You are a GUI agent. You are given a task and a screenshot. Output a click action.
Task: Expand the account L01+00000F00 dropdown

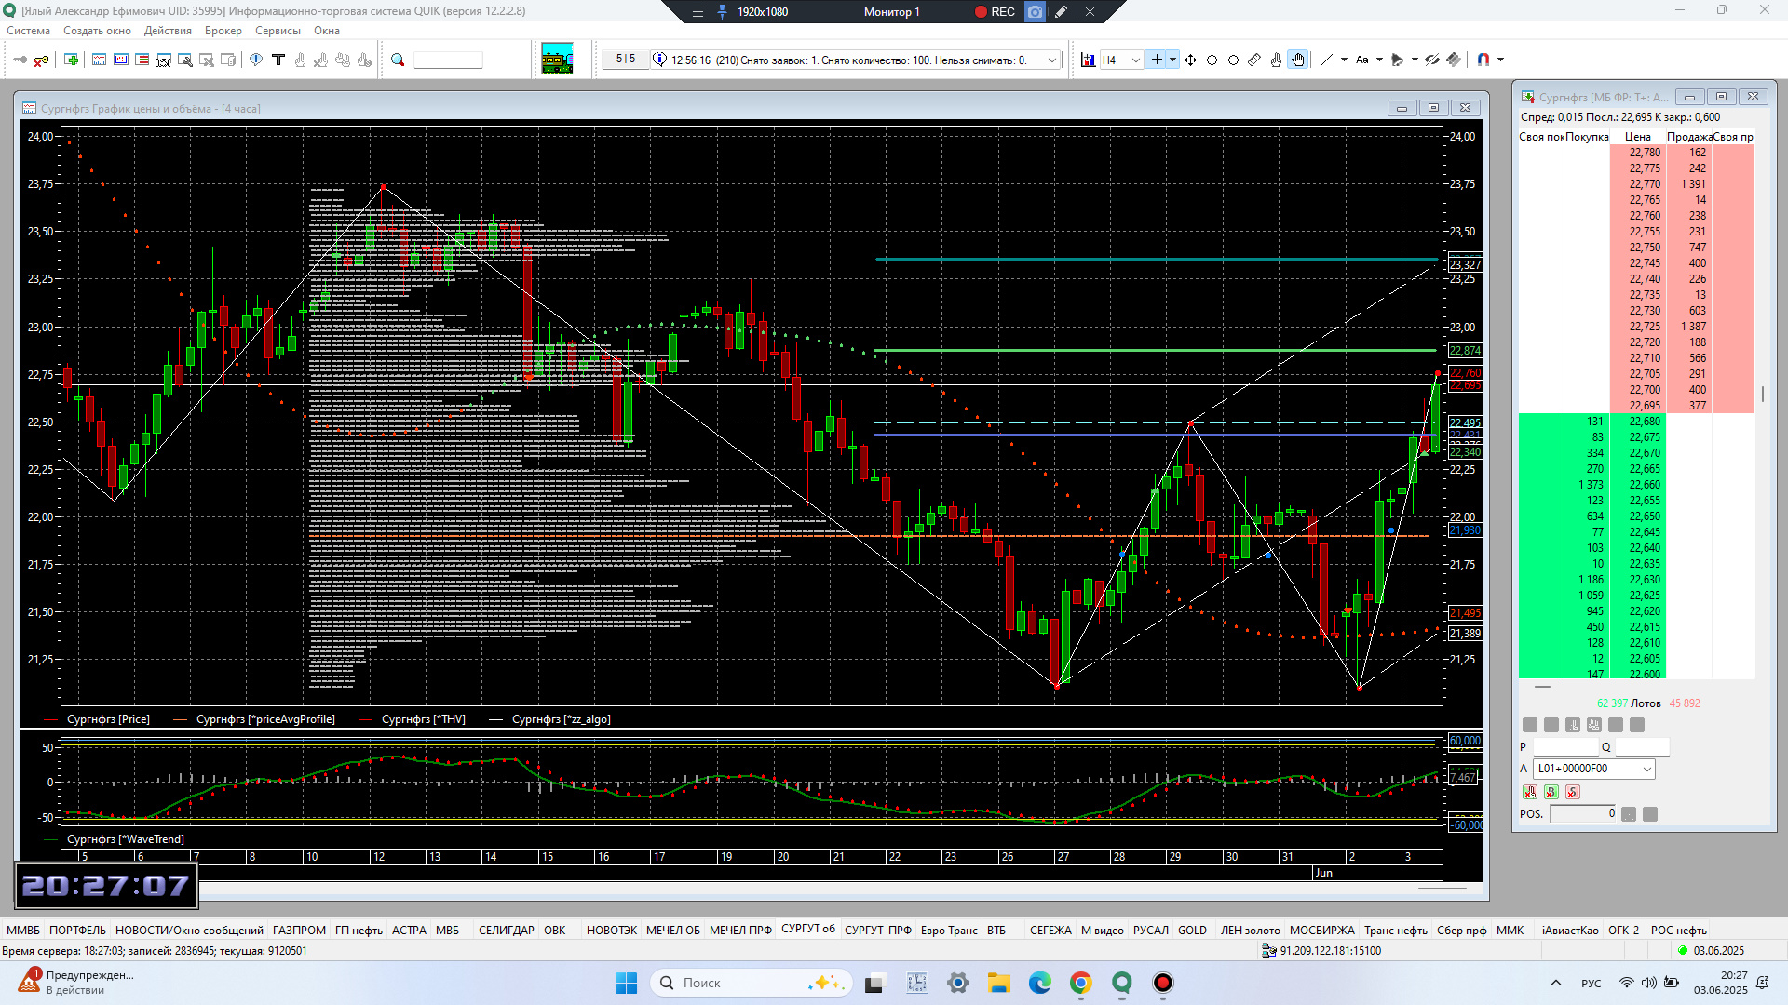point(1646,769)
